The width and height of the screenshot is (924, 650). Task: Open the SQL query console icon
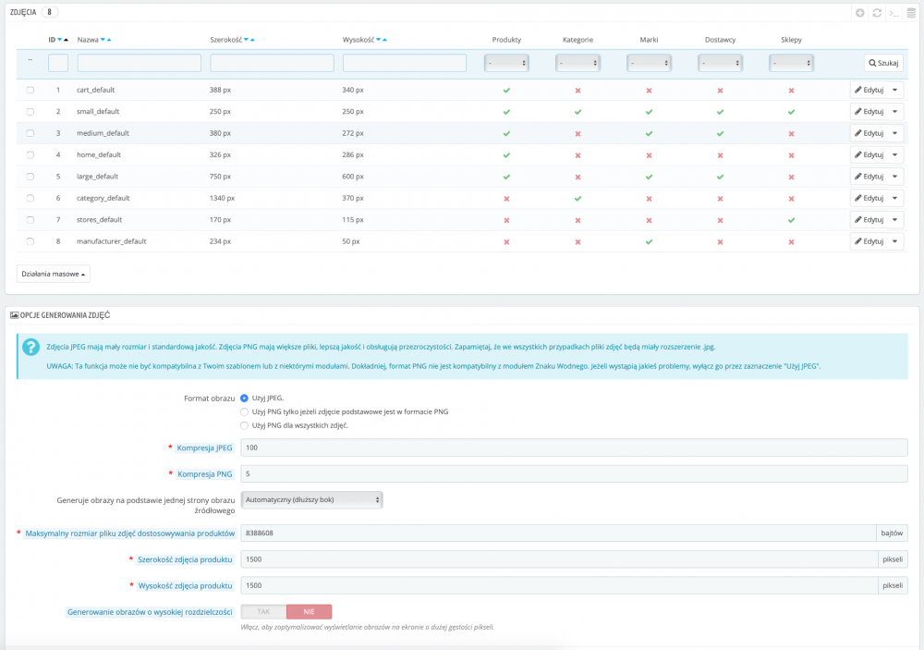[894, 13]
